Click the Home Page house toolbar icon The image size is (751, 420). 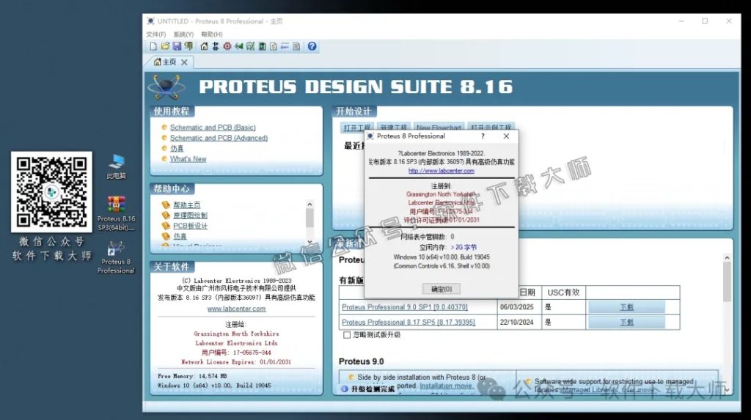[x=204, y=46]
